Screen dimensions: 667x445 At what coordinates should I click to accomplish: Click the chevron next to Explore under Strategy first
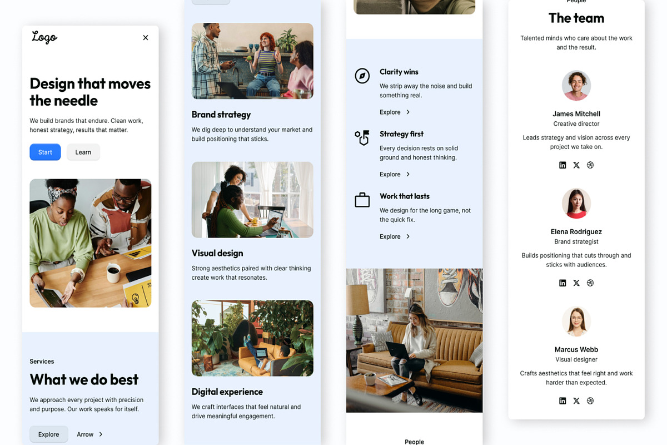pyautogui.click(x=408, y=175)
